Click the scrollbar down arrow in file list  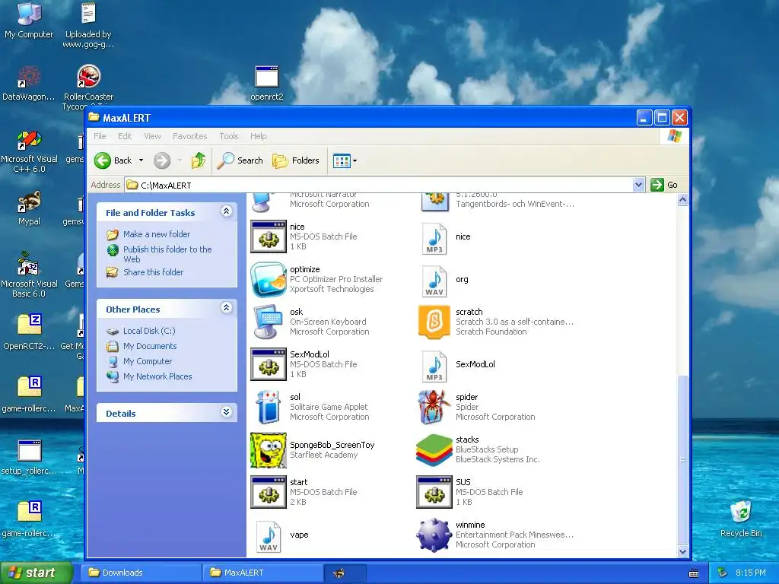coord(682,551)
